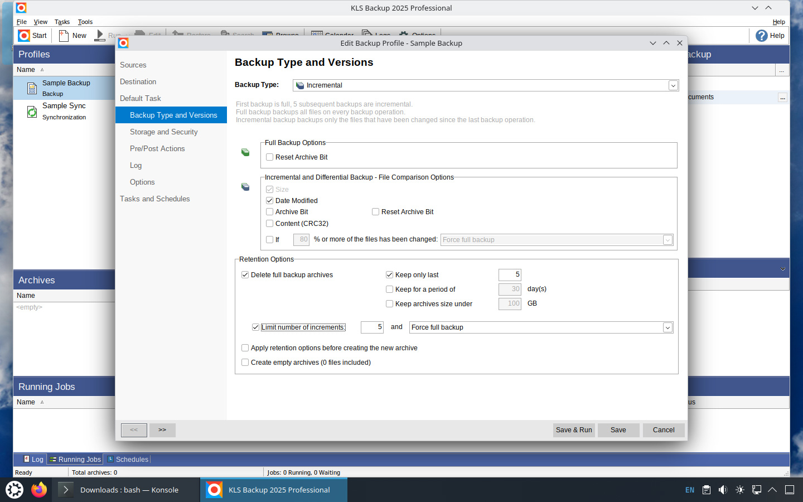Uncheck the Date Modified checkbox

pos(270,201)
